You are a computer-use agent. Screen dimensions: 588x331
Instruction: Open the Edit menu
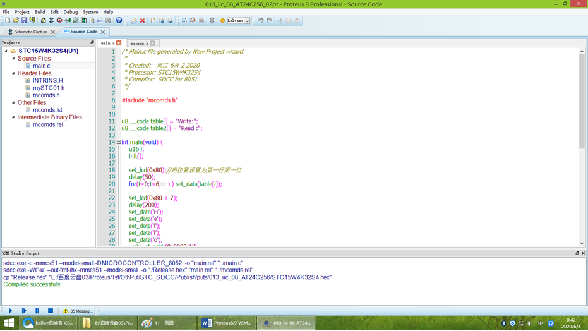click(x=54, y=12)
